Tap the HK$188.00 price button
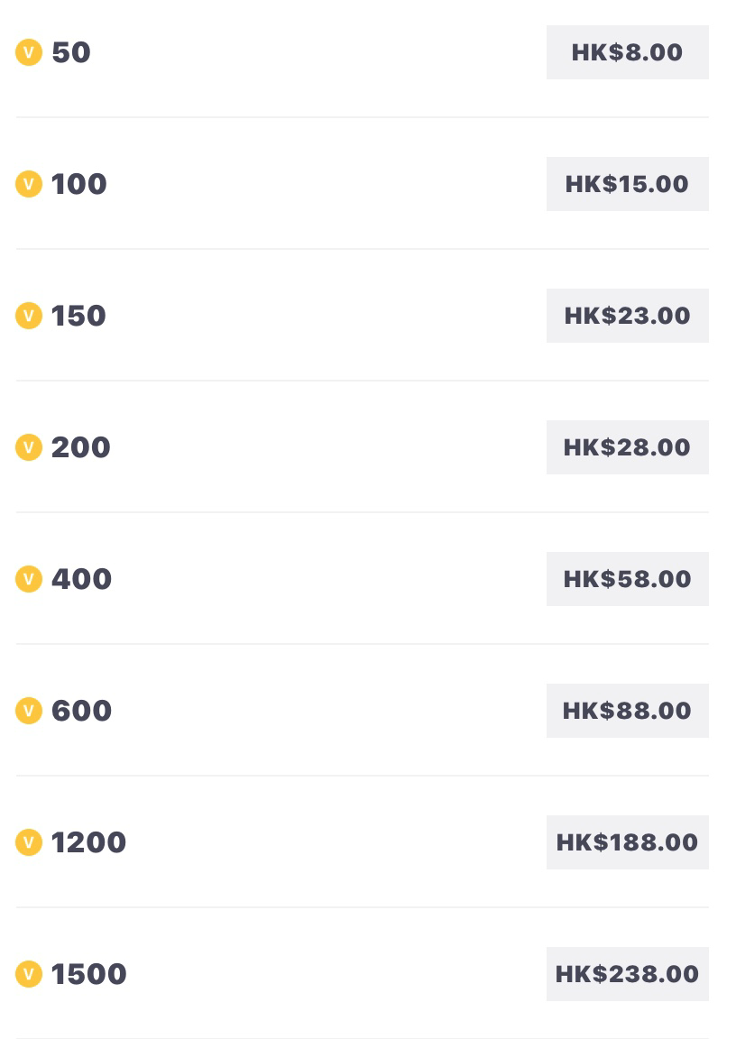The width and height of the screenshot is (736, 1039). pos(628,842)
